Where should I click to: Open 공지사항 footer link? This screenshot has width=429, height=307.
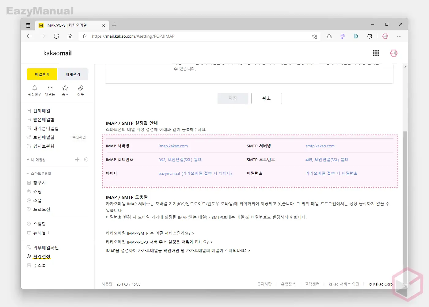pos(264,284)
